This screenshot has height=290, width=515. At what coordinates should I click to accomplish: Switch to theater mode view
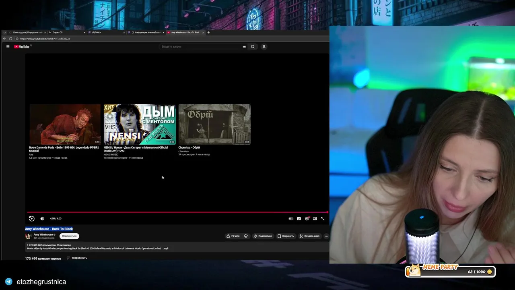tap(315, 219)
